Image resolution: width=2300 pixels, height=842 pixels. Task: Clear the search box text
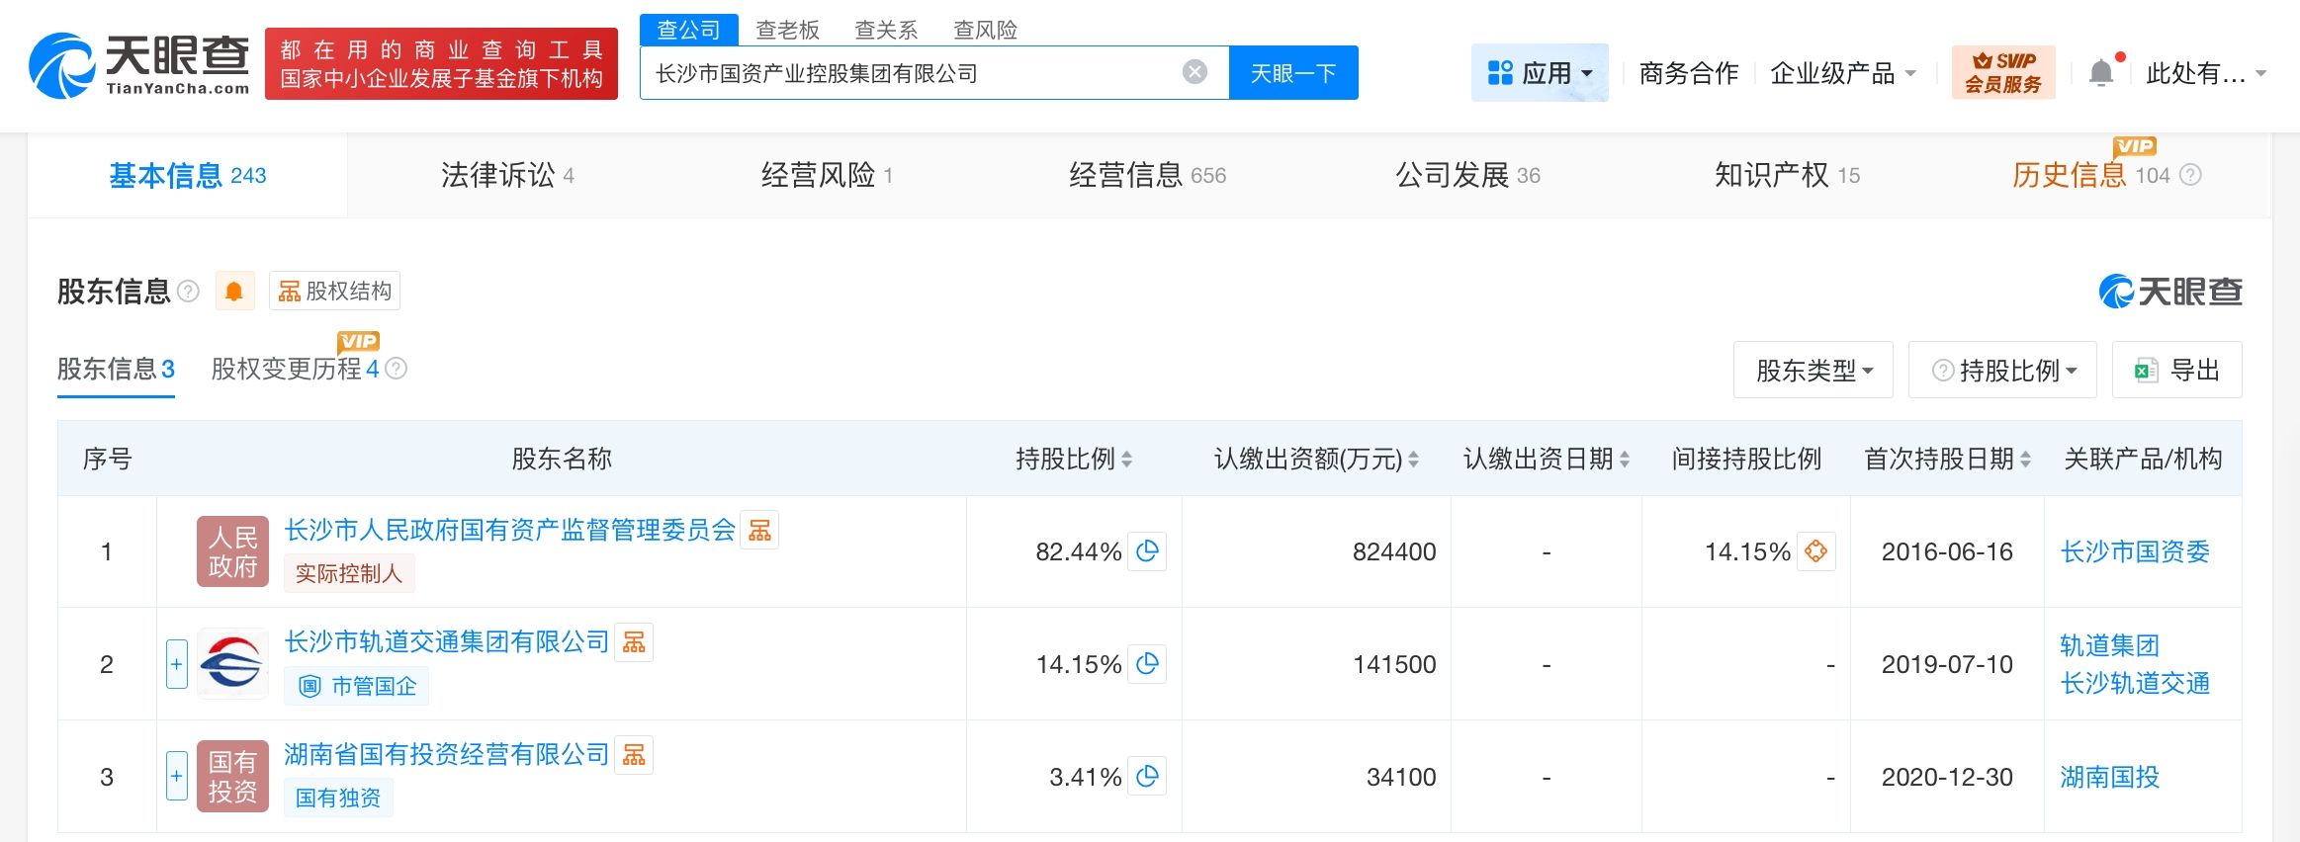click(x=1194, y=72)
